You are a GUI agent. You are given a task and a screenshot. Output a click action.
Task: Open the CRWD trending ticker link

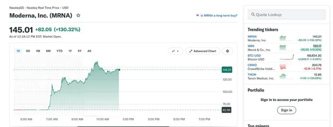coord(252,65)
